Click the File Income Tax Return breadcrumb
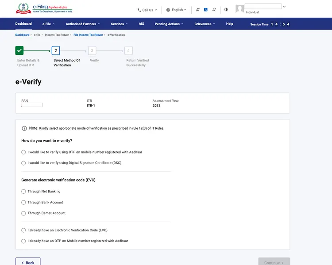Viewport: 332px width, 265px height. [88, 35]
